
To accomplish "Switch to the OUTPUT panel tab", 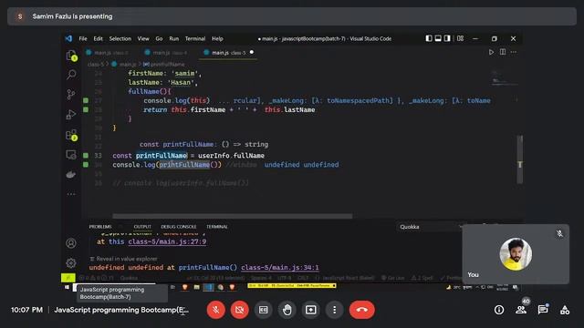I will click(x=142, y=227).
